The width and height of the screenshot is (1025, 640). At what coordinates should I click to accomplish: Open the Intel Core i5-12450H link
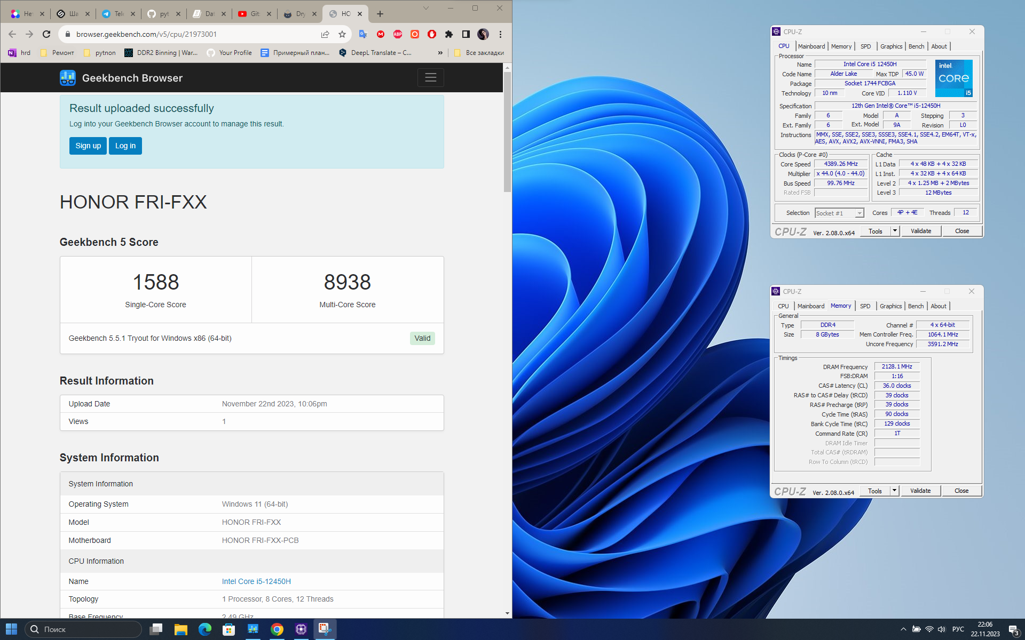256,581
